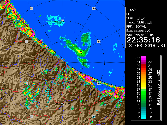167x125 pixels.
Task: Click the timestamp "22:35:16"
Action: pyautogui.click(x=143, y=40)
